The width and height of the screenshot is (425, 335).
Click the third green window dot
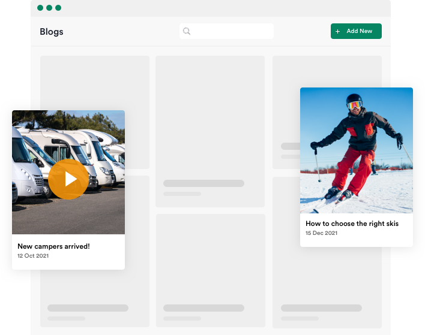pyautogui.click(x=58, y=8)
